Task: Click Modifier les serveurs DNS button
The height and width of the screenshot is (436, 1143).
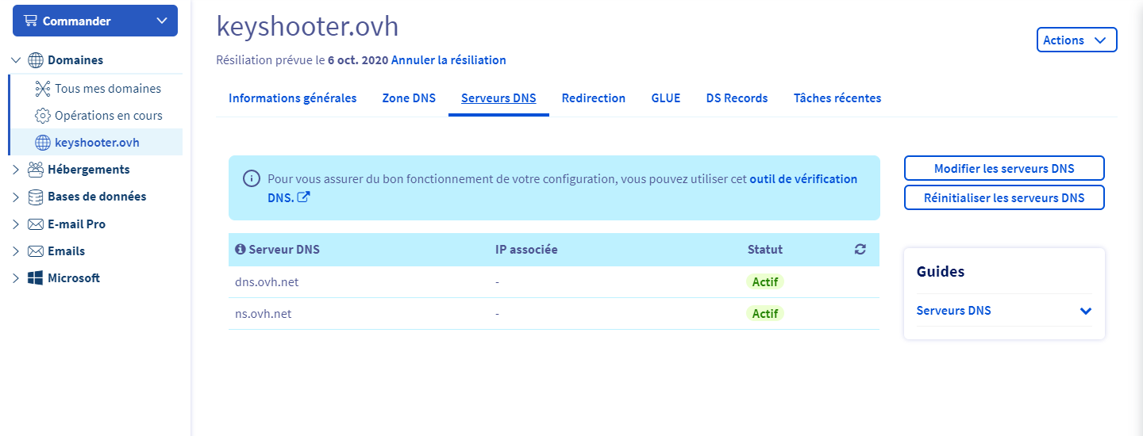Action: click(x=1004, y=169)
